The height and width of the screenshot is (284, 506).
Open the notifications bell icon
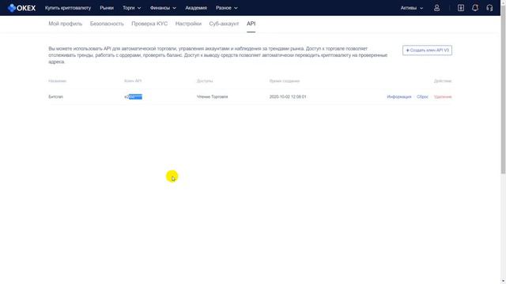[475, 8]
